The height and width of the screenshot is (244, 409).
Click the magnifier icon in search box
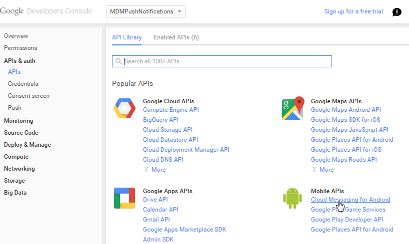click(118, 61)
